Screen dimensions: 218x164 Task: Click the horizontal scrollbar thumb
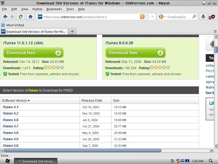point(83,151)
